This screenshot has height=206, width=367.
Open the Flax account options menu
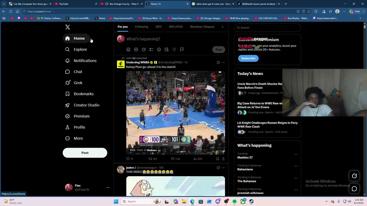(108, 187)
